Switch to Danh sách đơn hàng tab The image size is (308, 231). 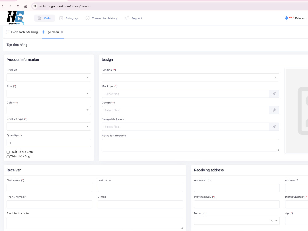22,32
